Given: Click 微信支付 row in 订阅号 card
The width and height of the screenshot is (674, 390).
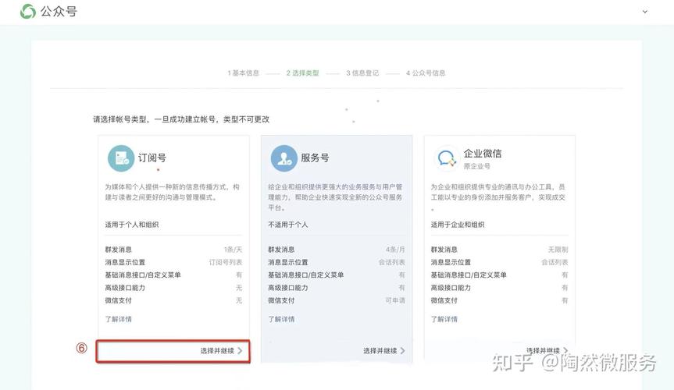Looking at the screenshot, I should pyautogui.click(x=173, y=300).
